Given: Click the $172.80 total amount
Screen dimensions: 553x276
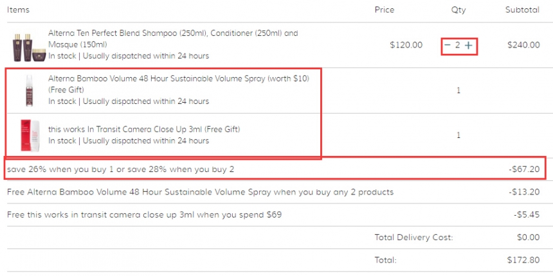Looking at the screenshot, I should coord(523,260).
